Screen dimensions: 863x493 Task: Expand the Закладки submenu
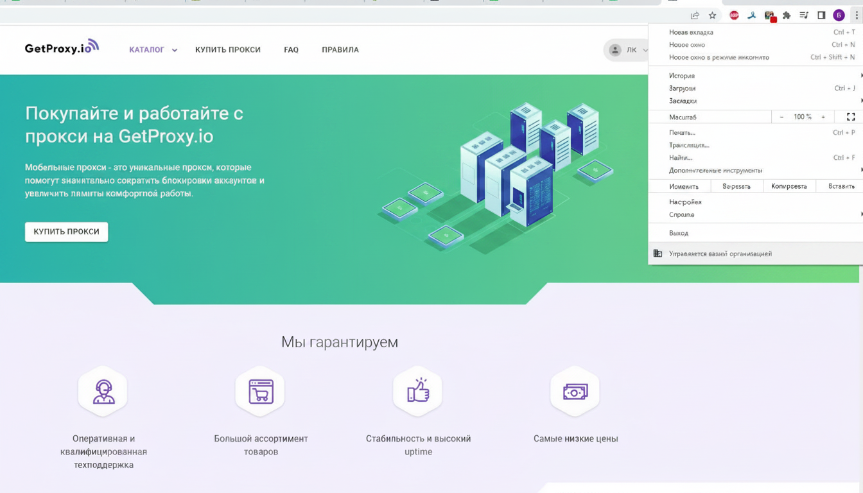756,101
